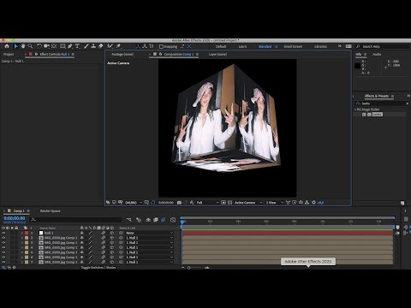Toggle Motion Blur enable in timeline
The width and height of the screenshot is (411, 308).
pos(163,220)
